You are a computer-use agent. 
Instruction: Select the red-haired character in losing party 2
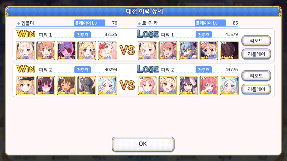click(x=209, y=86)
